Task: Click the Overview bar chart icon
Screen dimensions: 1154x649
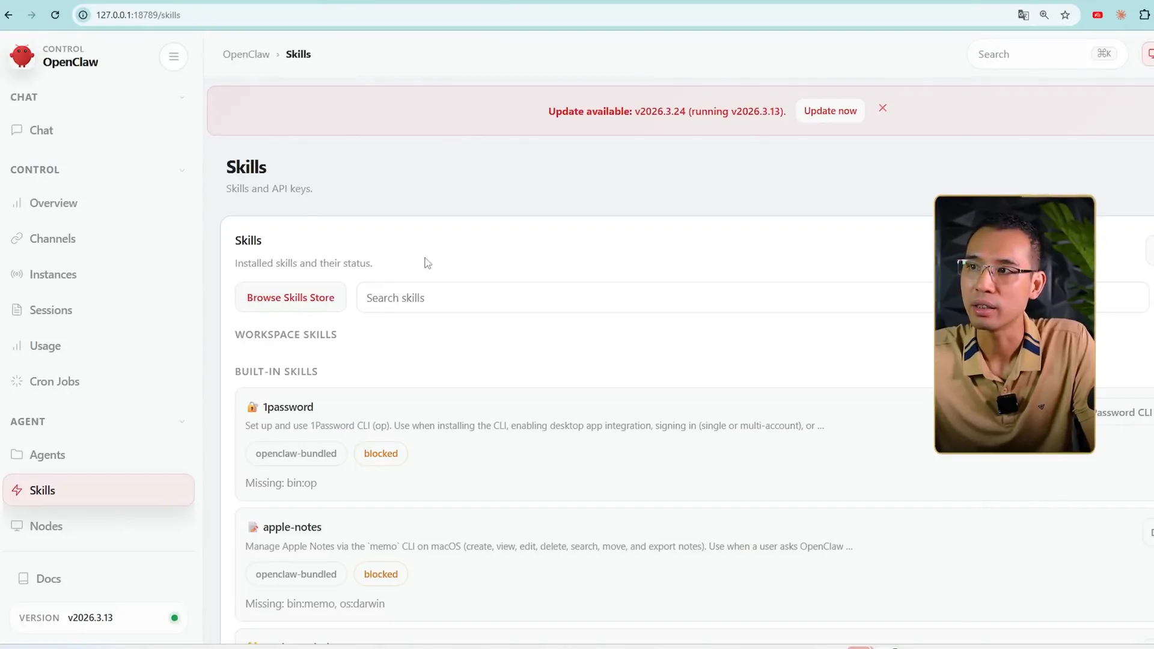Action: (x=17, y=203)
